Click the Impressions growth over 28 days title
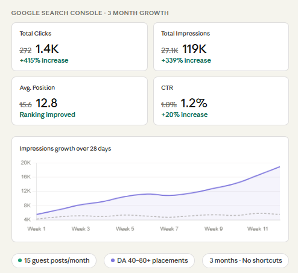This screenshot has height=273, width=298. (x=65, y=149)
